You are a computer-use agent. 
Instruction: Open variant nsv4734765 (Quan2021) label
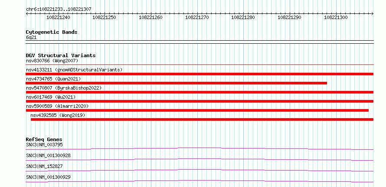pyautogui.click(x=53, y=79)
